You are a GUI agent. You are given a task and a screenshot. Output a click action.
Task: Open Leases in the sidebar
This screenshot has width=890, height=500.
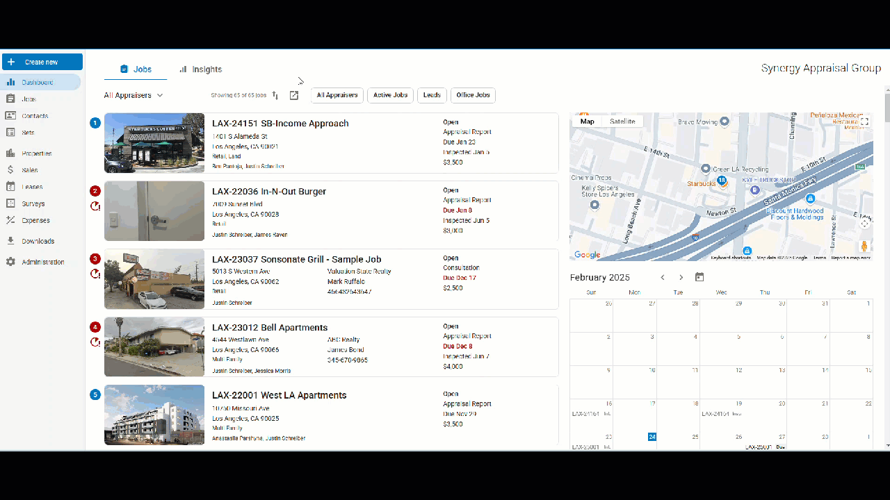click(x=40, y=187)
